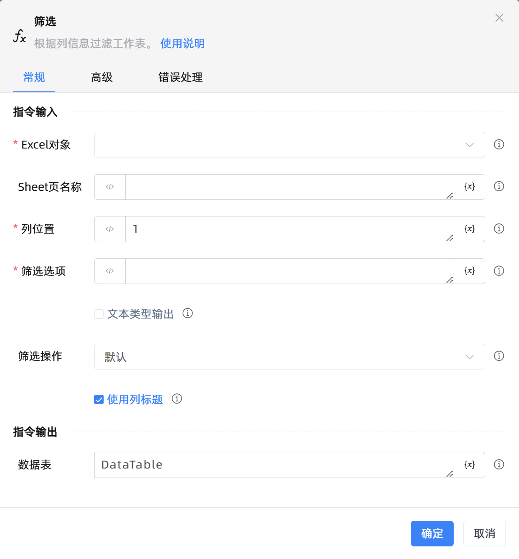This screenshot has height=559, width=519.
Task: Click the info icon beside Excel对象
Action: click(x=499, y=144)
